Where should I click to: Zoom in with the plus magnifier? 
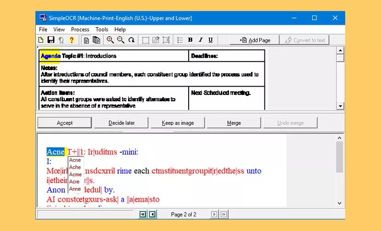110,40
